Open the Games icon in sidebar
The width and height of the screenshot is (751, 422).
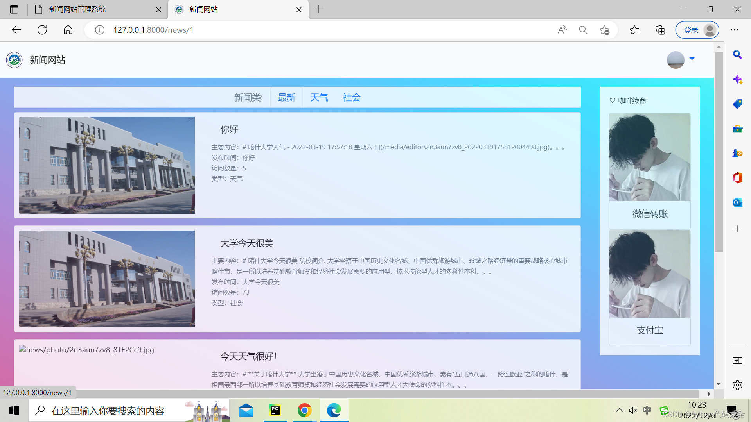737,153
